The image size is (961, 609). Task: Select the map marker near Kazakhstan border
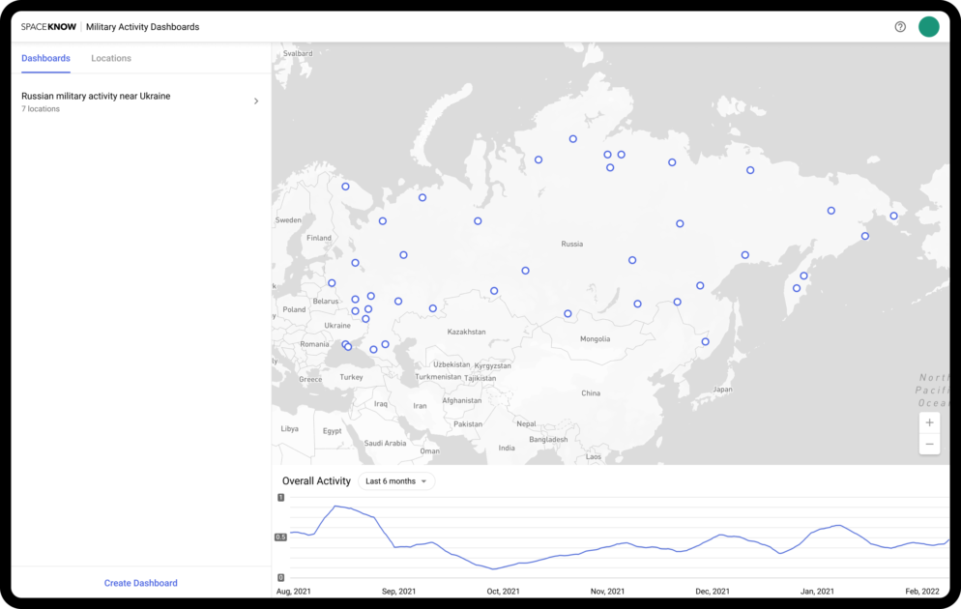coord(494,290)
